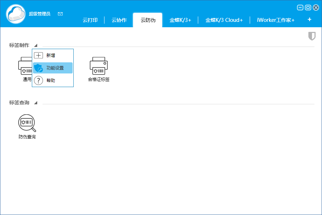Click the question mark icon for 帮助
This screenshot has width=322, height=215.
tap(38, 80)
